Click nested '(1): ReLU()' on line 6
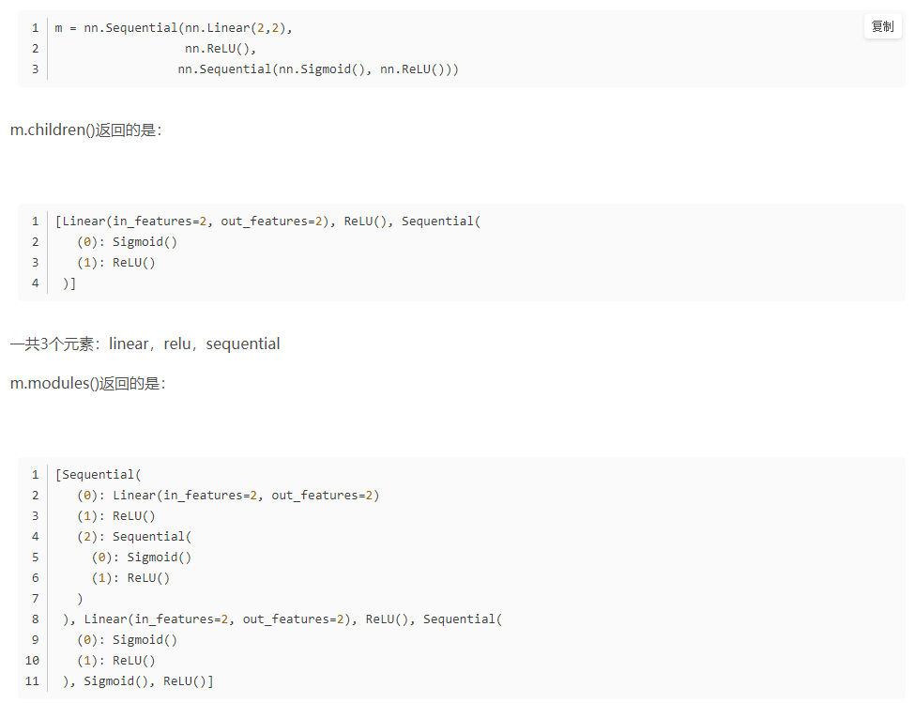Image resolution: width=915 pixels, height=703 pixels. (130, 577)
